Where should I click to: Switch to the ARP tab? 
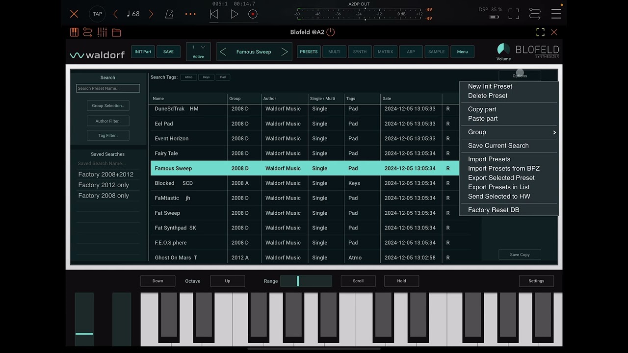tap(411, 51)
